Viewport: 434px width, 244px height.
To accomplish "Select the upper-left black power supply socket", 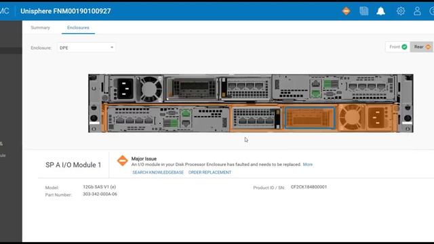I will (x=125, y=89).
